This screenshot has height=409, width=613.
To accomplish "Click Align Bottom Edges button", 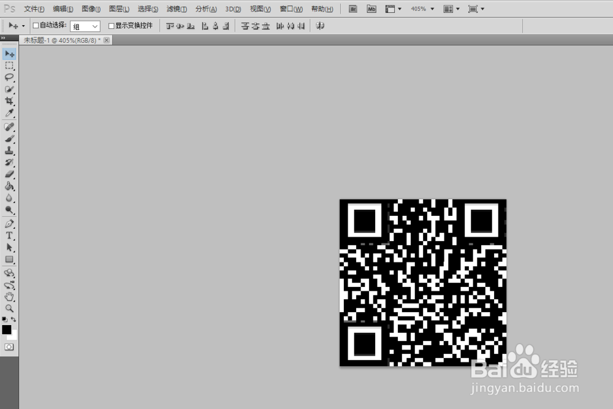I will (x=191, y=26).
